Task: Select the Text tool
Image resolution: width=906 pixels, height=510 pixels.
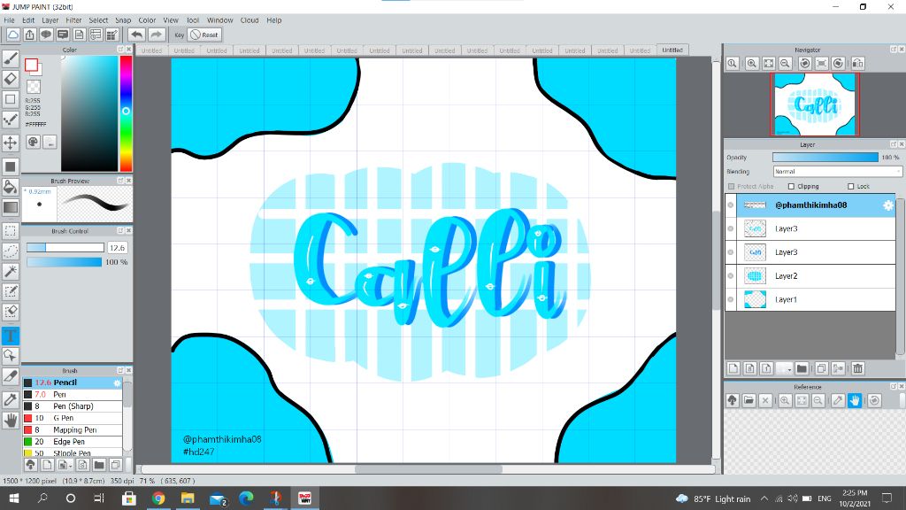Action: [11, 336]
